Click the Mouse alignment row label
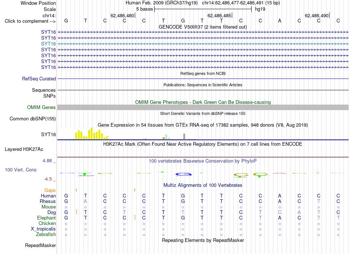 [x=48, y=207]
